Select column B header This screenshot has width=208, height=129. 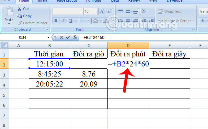tap(50, 45)
